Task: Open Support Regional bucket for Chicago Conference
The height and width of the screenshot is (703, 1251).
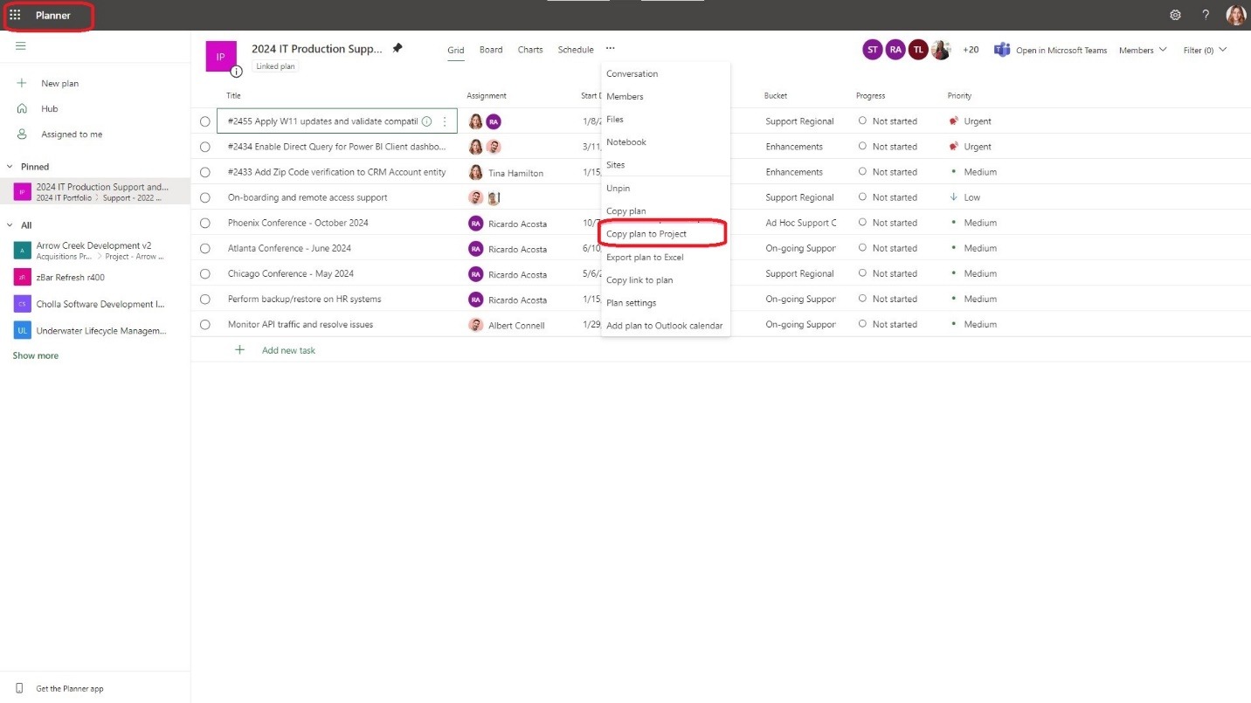Action: (x=799, y=273)
